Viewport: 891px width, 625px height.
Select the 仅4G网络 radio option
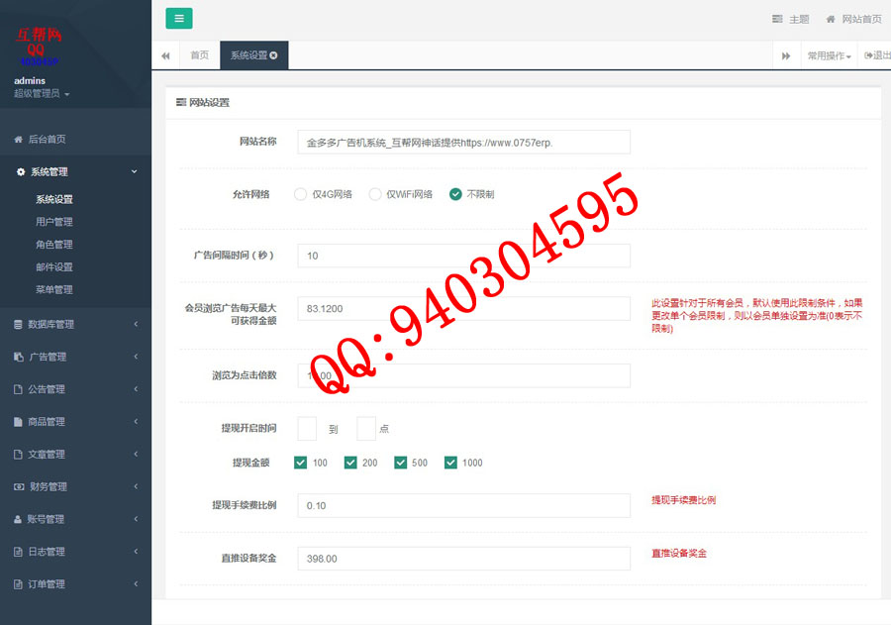[301, 195]
